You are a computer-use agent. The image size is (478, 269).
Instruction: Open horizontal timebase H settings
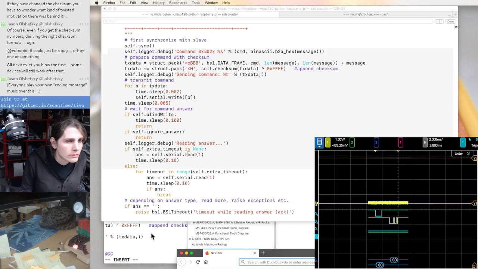click(425, 142)
